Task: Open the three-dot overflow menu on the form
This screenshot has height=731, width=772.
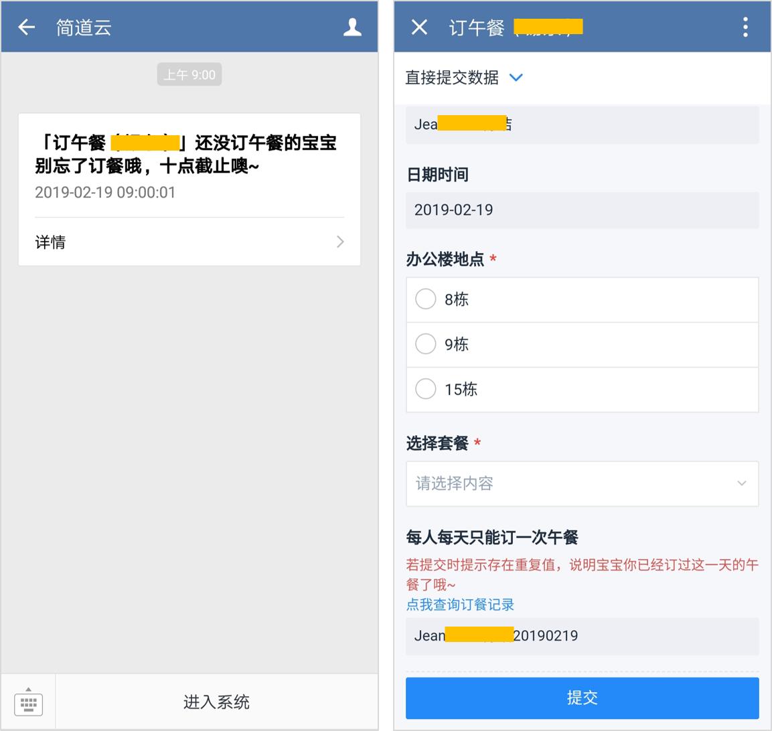Action: (x=745, y=27)
